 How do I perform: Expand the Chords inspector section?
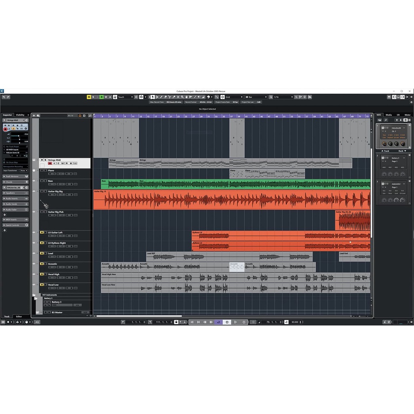click(x=15, y=182)
